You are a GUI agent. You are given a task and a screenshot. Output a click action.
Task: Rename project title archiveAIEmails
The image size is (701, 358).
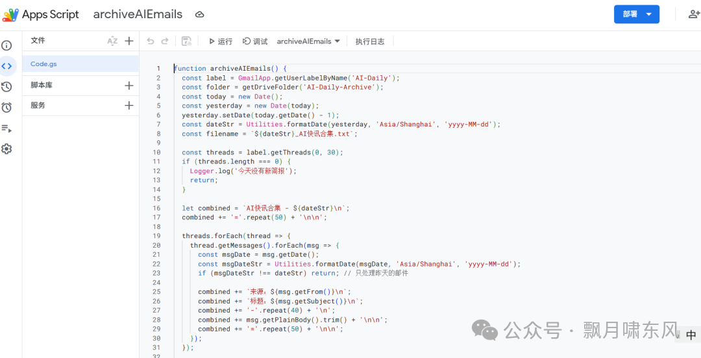[x=138, y=14]
